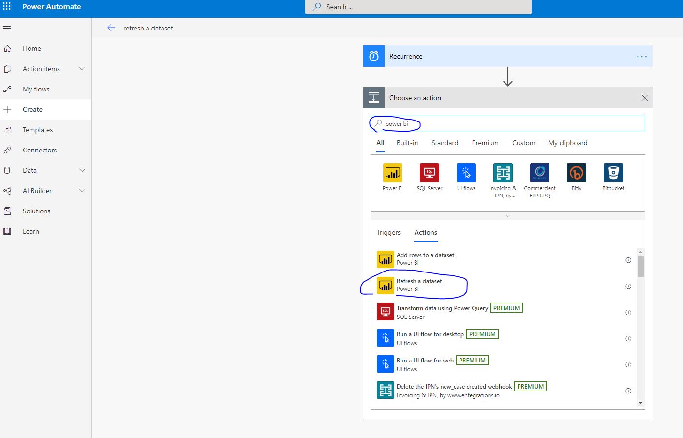Image resolution: width=683 pixels, height=438 pixels.
Task: Open the Templates page
Action: click(38, 130)
